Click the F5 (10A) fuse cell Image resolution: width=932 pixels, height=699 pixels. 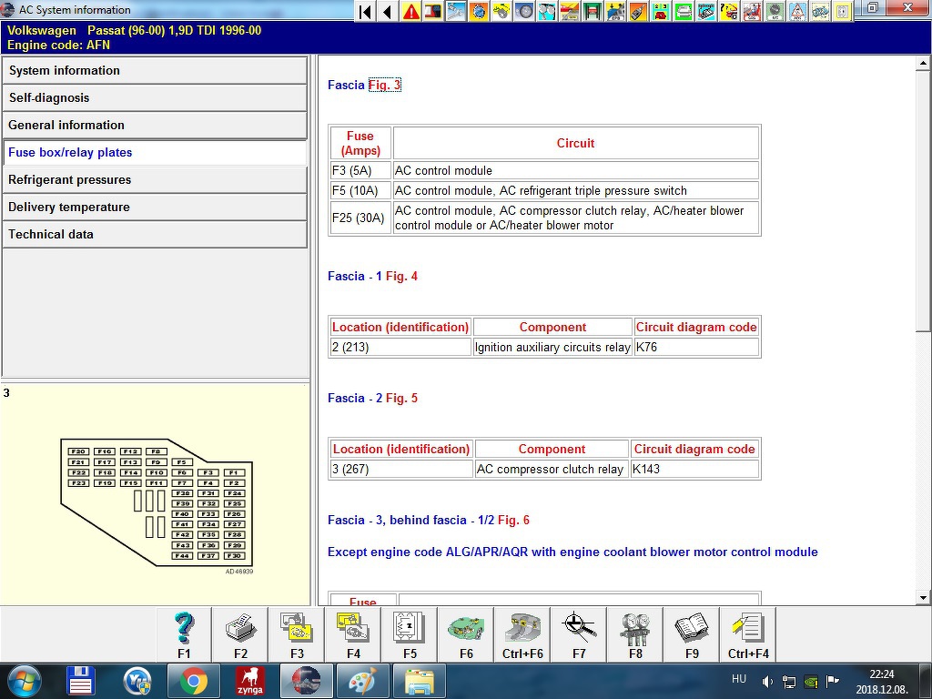pyautogui.click(x=360, y=191)
